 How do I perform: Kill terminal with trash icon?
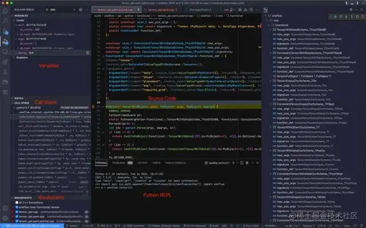(247, 163)
